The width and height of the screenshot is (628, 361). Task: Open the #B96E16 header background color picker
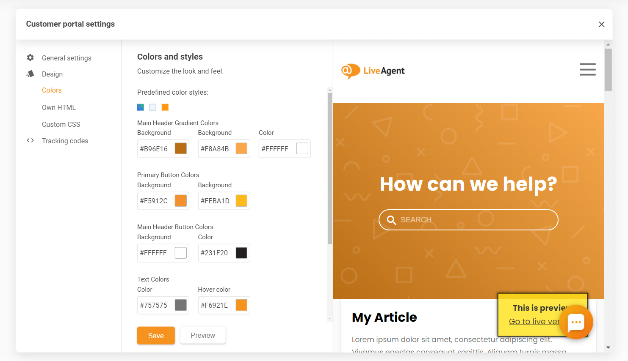181,149
